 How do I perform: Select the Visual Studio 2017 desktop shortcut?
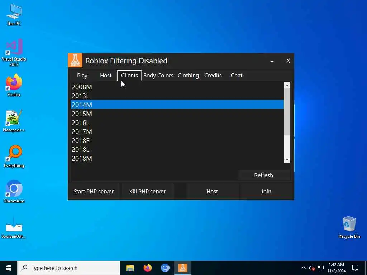tap(14, 53)
